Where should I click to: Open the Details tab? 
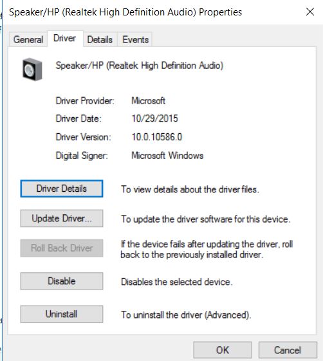[100, 40]
